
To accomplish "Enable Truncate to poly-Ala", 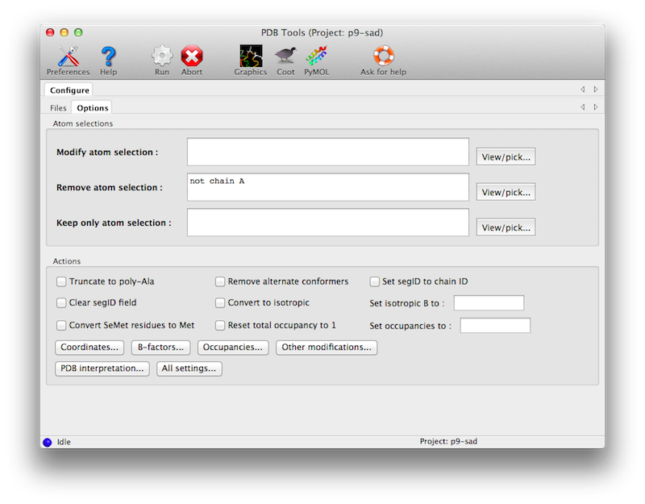I will [x=60, y=281].
